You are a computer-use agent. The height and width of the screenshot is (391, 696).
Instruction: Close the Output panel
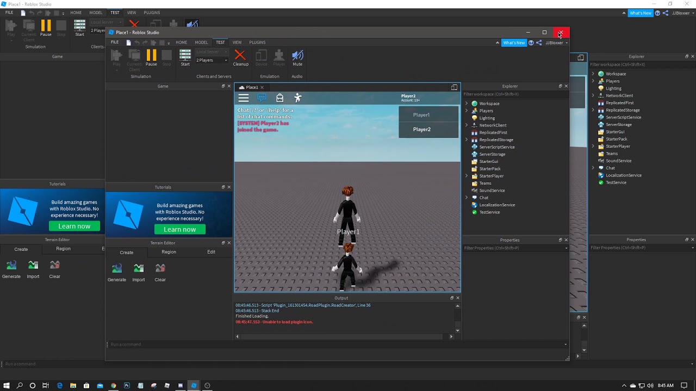click(x=458, y=298)
